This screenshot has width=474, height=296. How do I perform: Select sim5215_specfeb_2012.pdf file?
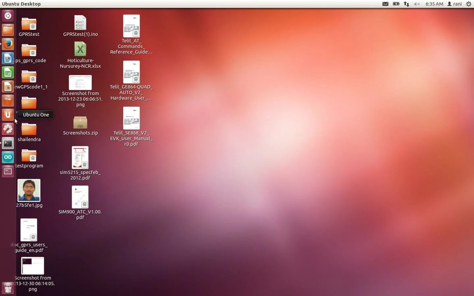(80, 163)
